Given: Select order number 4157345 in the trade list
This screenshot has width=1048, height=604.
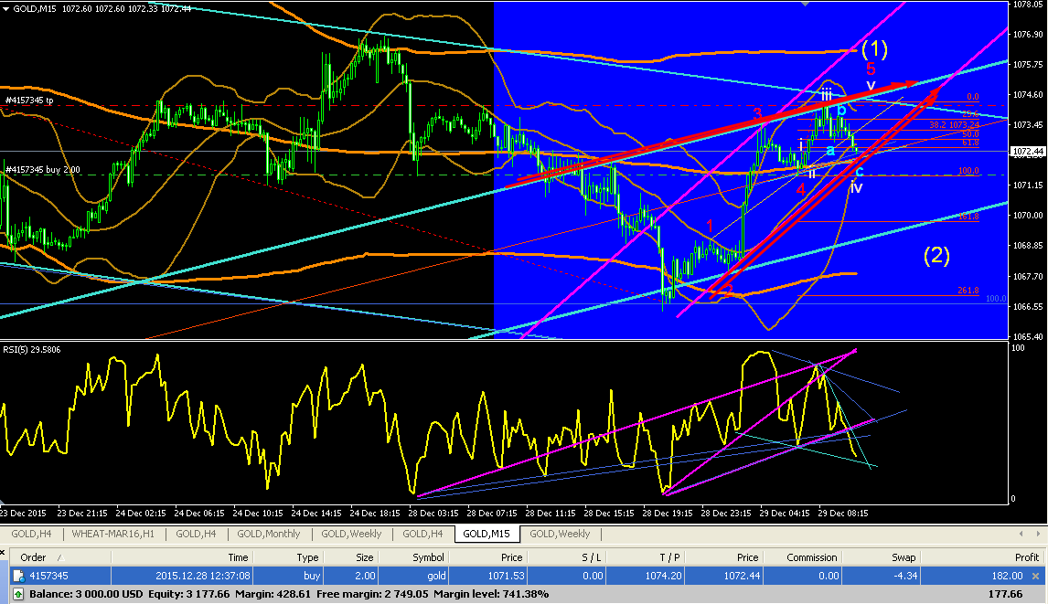Looking at the screenshot, I should pos(48,576).
